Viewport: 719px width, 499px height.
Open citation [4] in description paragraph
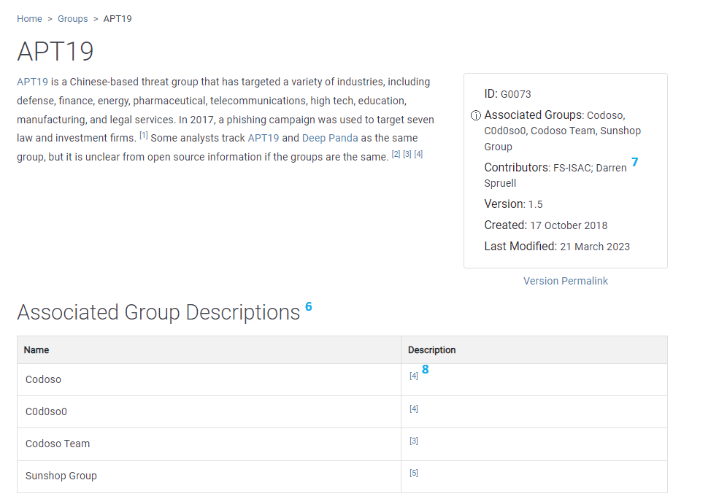click(x=418, y=155)
